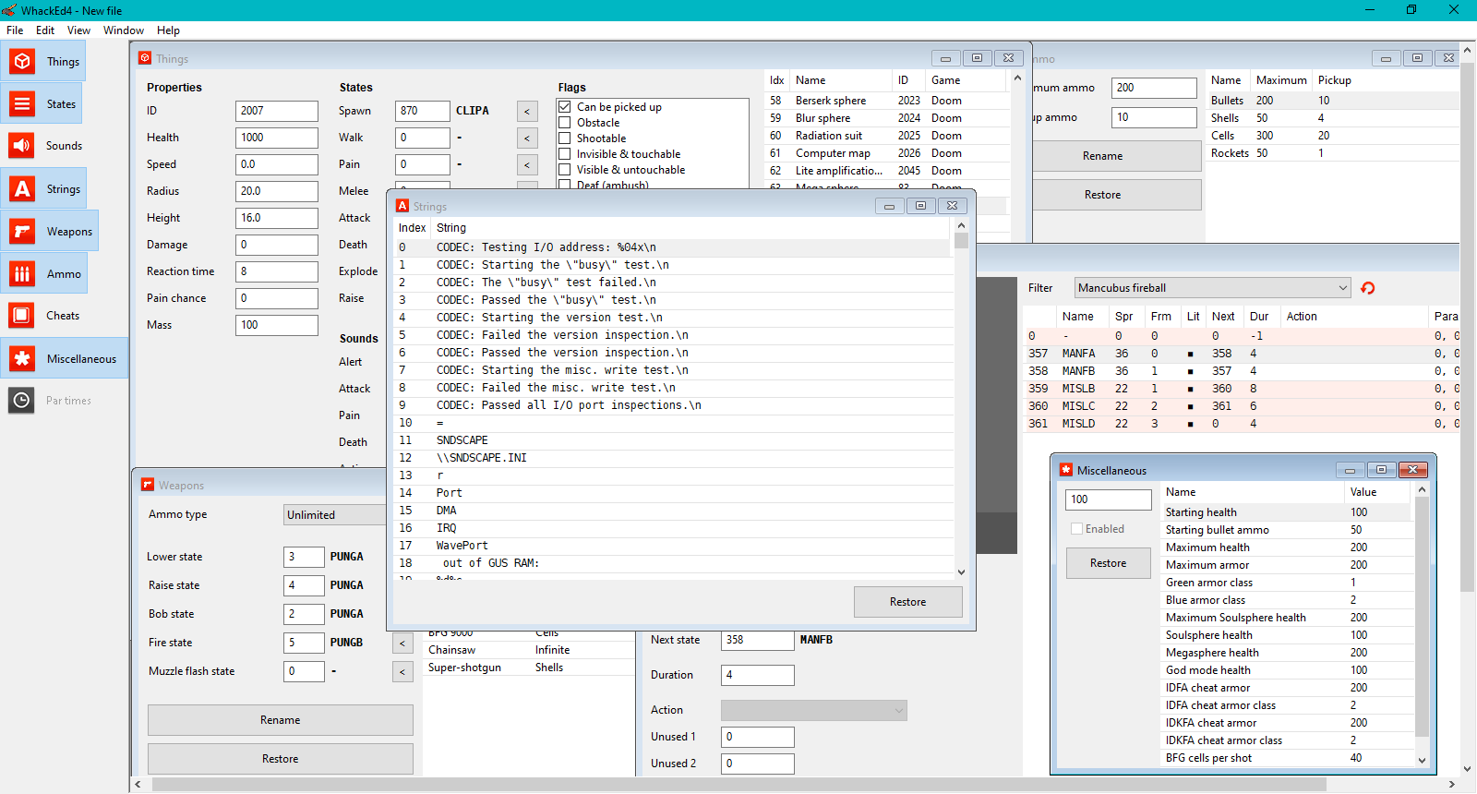
Task: Click the arrow beside Spawn state CLIPA
Action: tap(527, 112)
